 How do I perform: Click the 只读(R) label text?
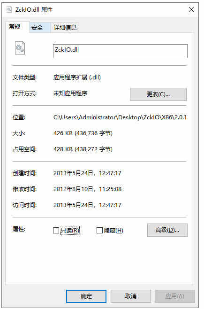(x=70, y=230)
